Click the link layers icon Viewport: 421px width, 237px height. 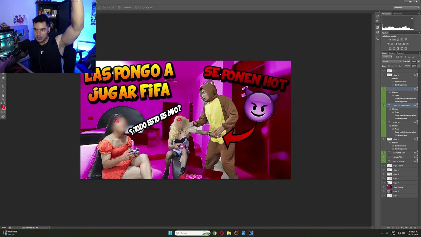pyautogui.click(x=388, y=227)
